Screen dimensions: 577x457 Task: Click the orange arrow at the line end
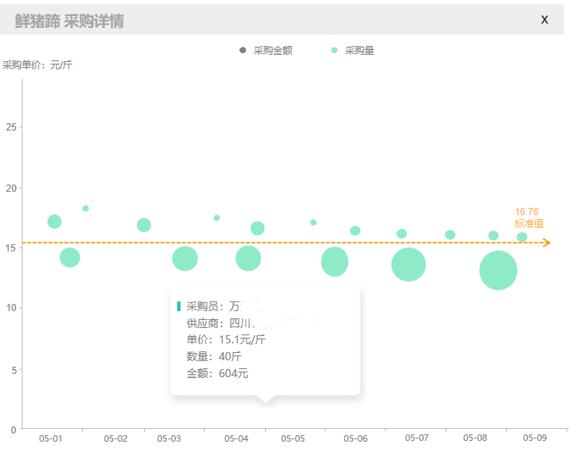[x=547, y=243]
